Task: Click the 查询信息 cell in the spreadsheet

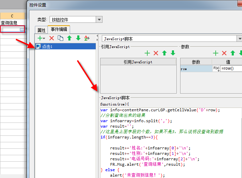Action: [x=12, y=23]
